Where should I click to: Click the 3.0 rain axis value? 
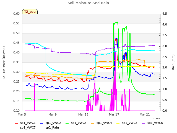click(165, 46)
